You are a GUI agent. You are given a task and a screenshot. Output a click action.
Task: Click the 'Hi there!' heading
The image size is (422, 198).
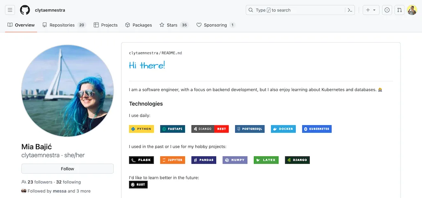click(147, 65)
